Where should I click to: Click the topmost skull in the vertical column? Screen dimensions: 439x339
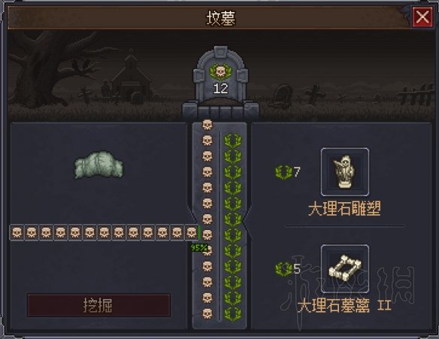tap(207, 125)
